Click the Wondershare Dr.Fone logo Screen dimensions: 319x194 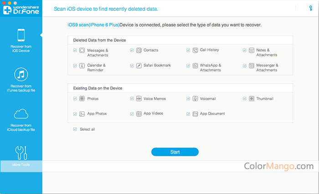tap(21, 10)
